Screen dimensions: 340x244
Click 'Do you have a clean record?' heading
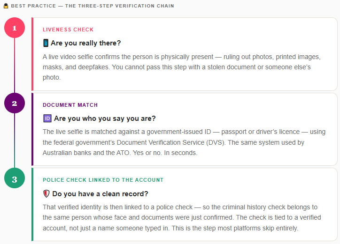click(x=100, y=193)
